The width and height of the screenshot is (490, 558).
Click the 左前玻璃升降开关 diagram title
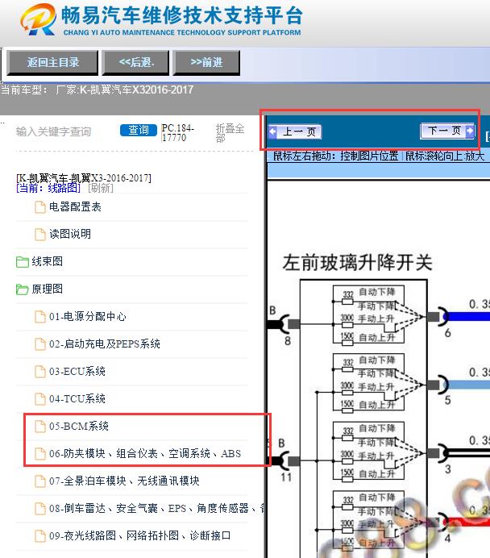click(357, 263)
